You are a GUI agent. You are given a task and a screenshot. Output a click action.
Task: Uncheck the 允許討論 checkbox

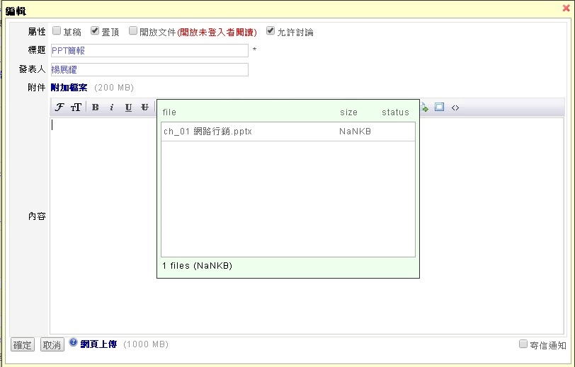tap(271, 31)
